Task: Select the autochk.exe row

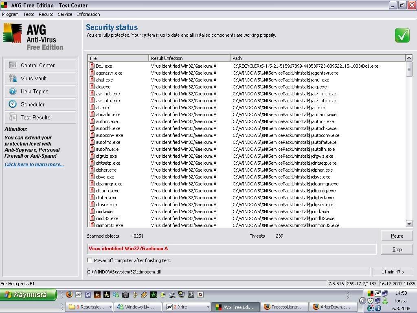Action: (246, 128)
